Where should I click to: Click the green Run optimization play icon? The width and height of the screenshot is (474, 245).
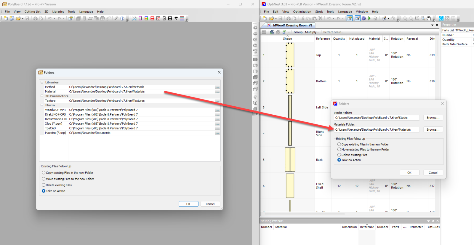coord(369,18)
